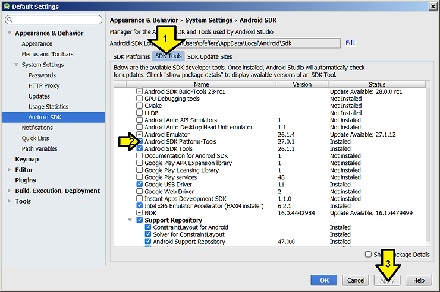440x292 pixels.
Task: Click the Apply button
Action: pos(387,280)
